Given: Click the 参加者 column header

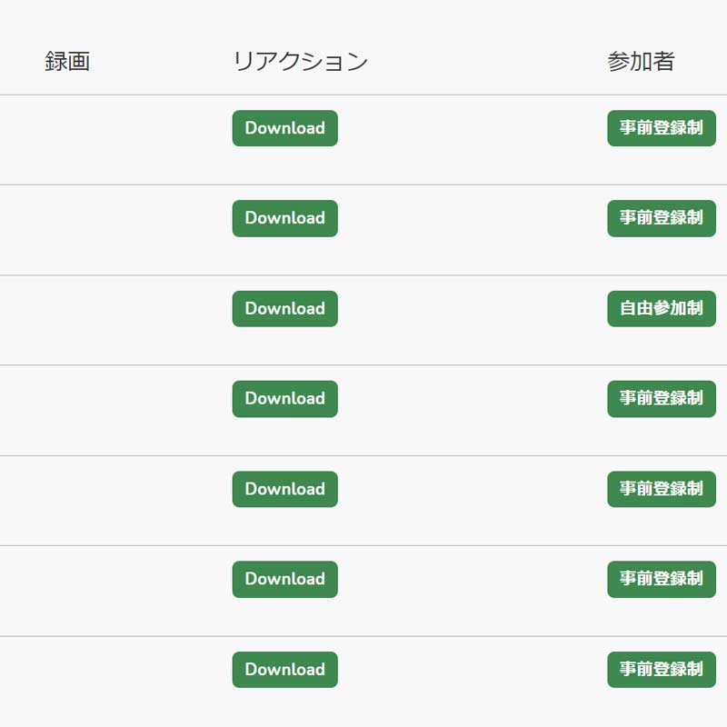Looking at the screenshot, I should tap(642, 60).
